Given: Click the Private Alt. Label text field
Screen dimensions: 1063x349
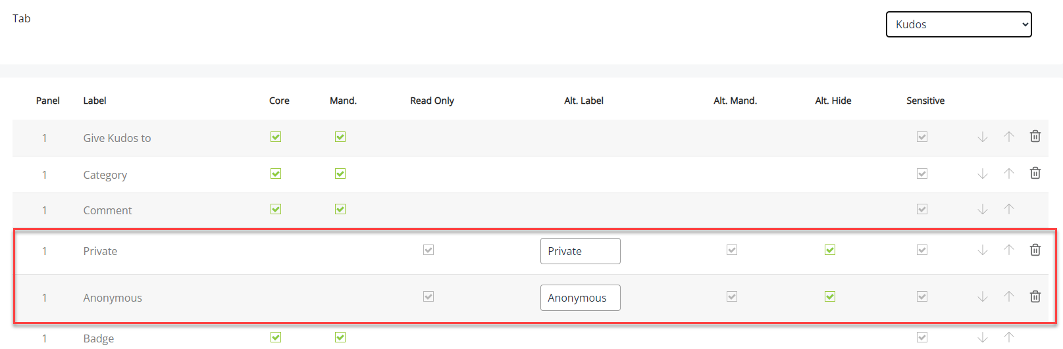Looking at the screenshot, I should point(580,251).
